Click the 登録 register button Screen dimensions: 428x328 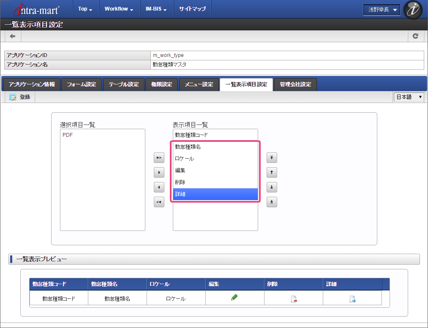click(x=20, y=97)
